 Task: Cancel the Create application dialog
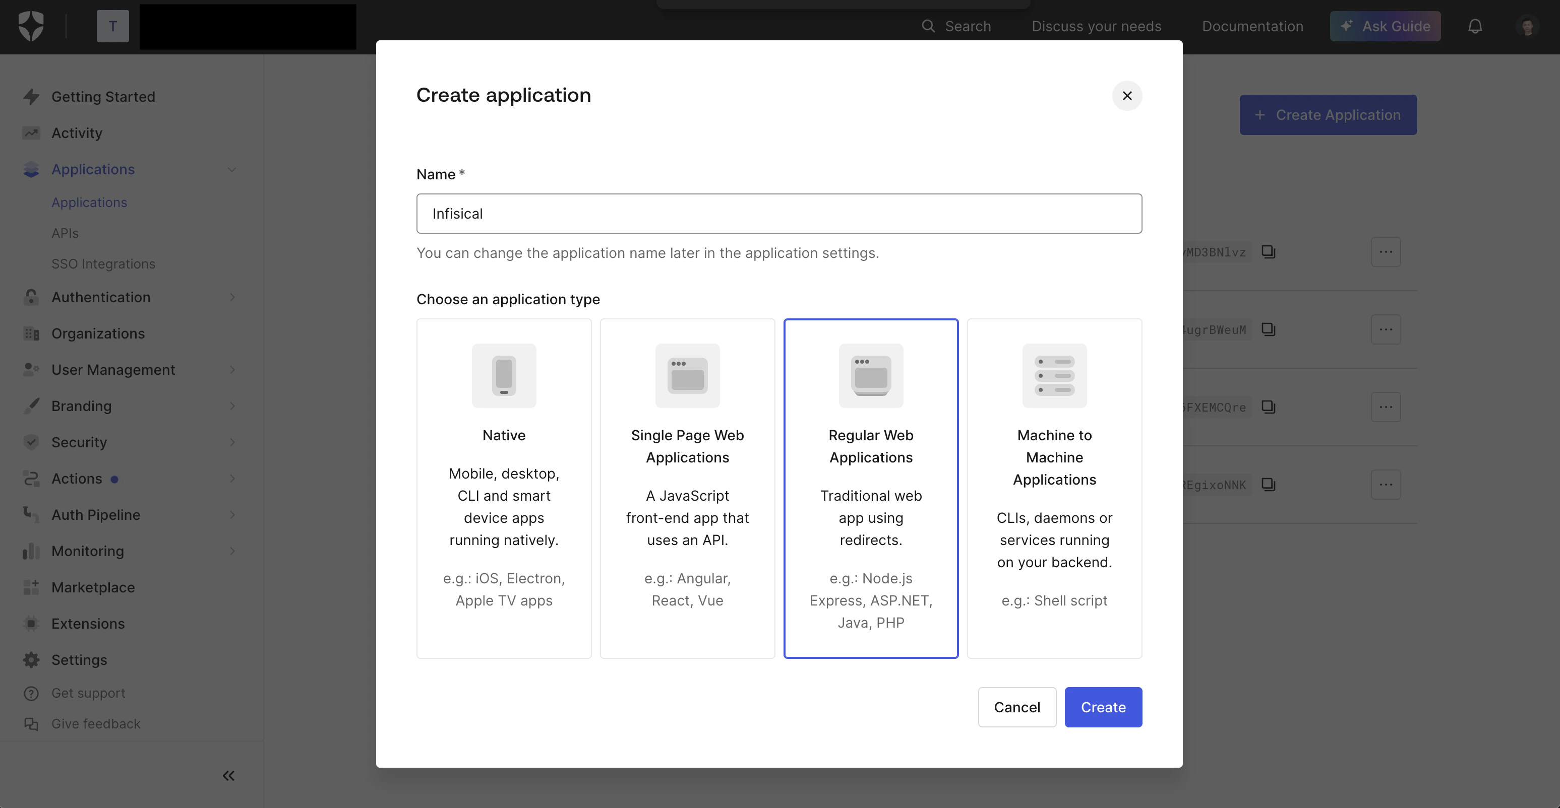pyautogui.click(x=1017, y=707)
